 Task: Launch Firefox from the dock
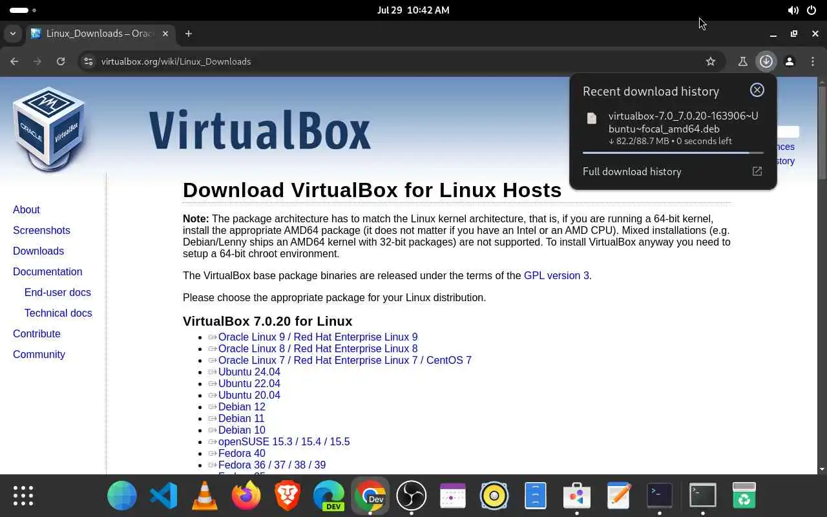click(x=246, y=496)
